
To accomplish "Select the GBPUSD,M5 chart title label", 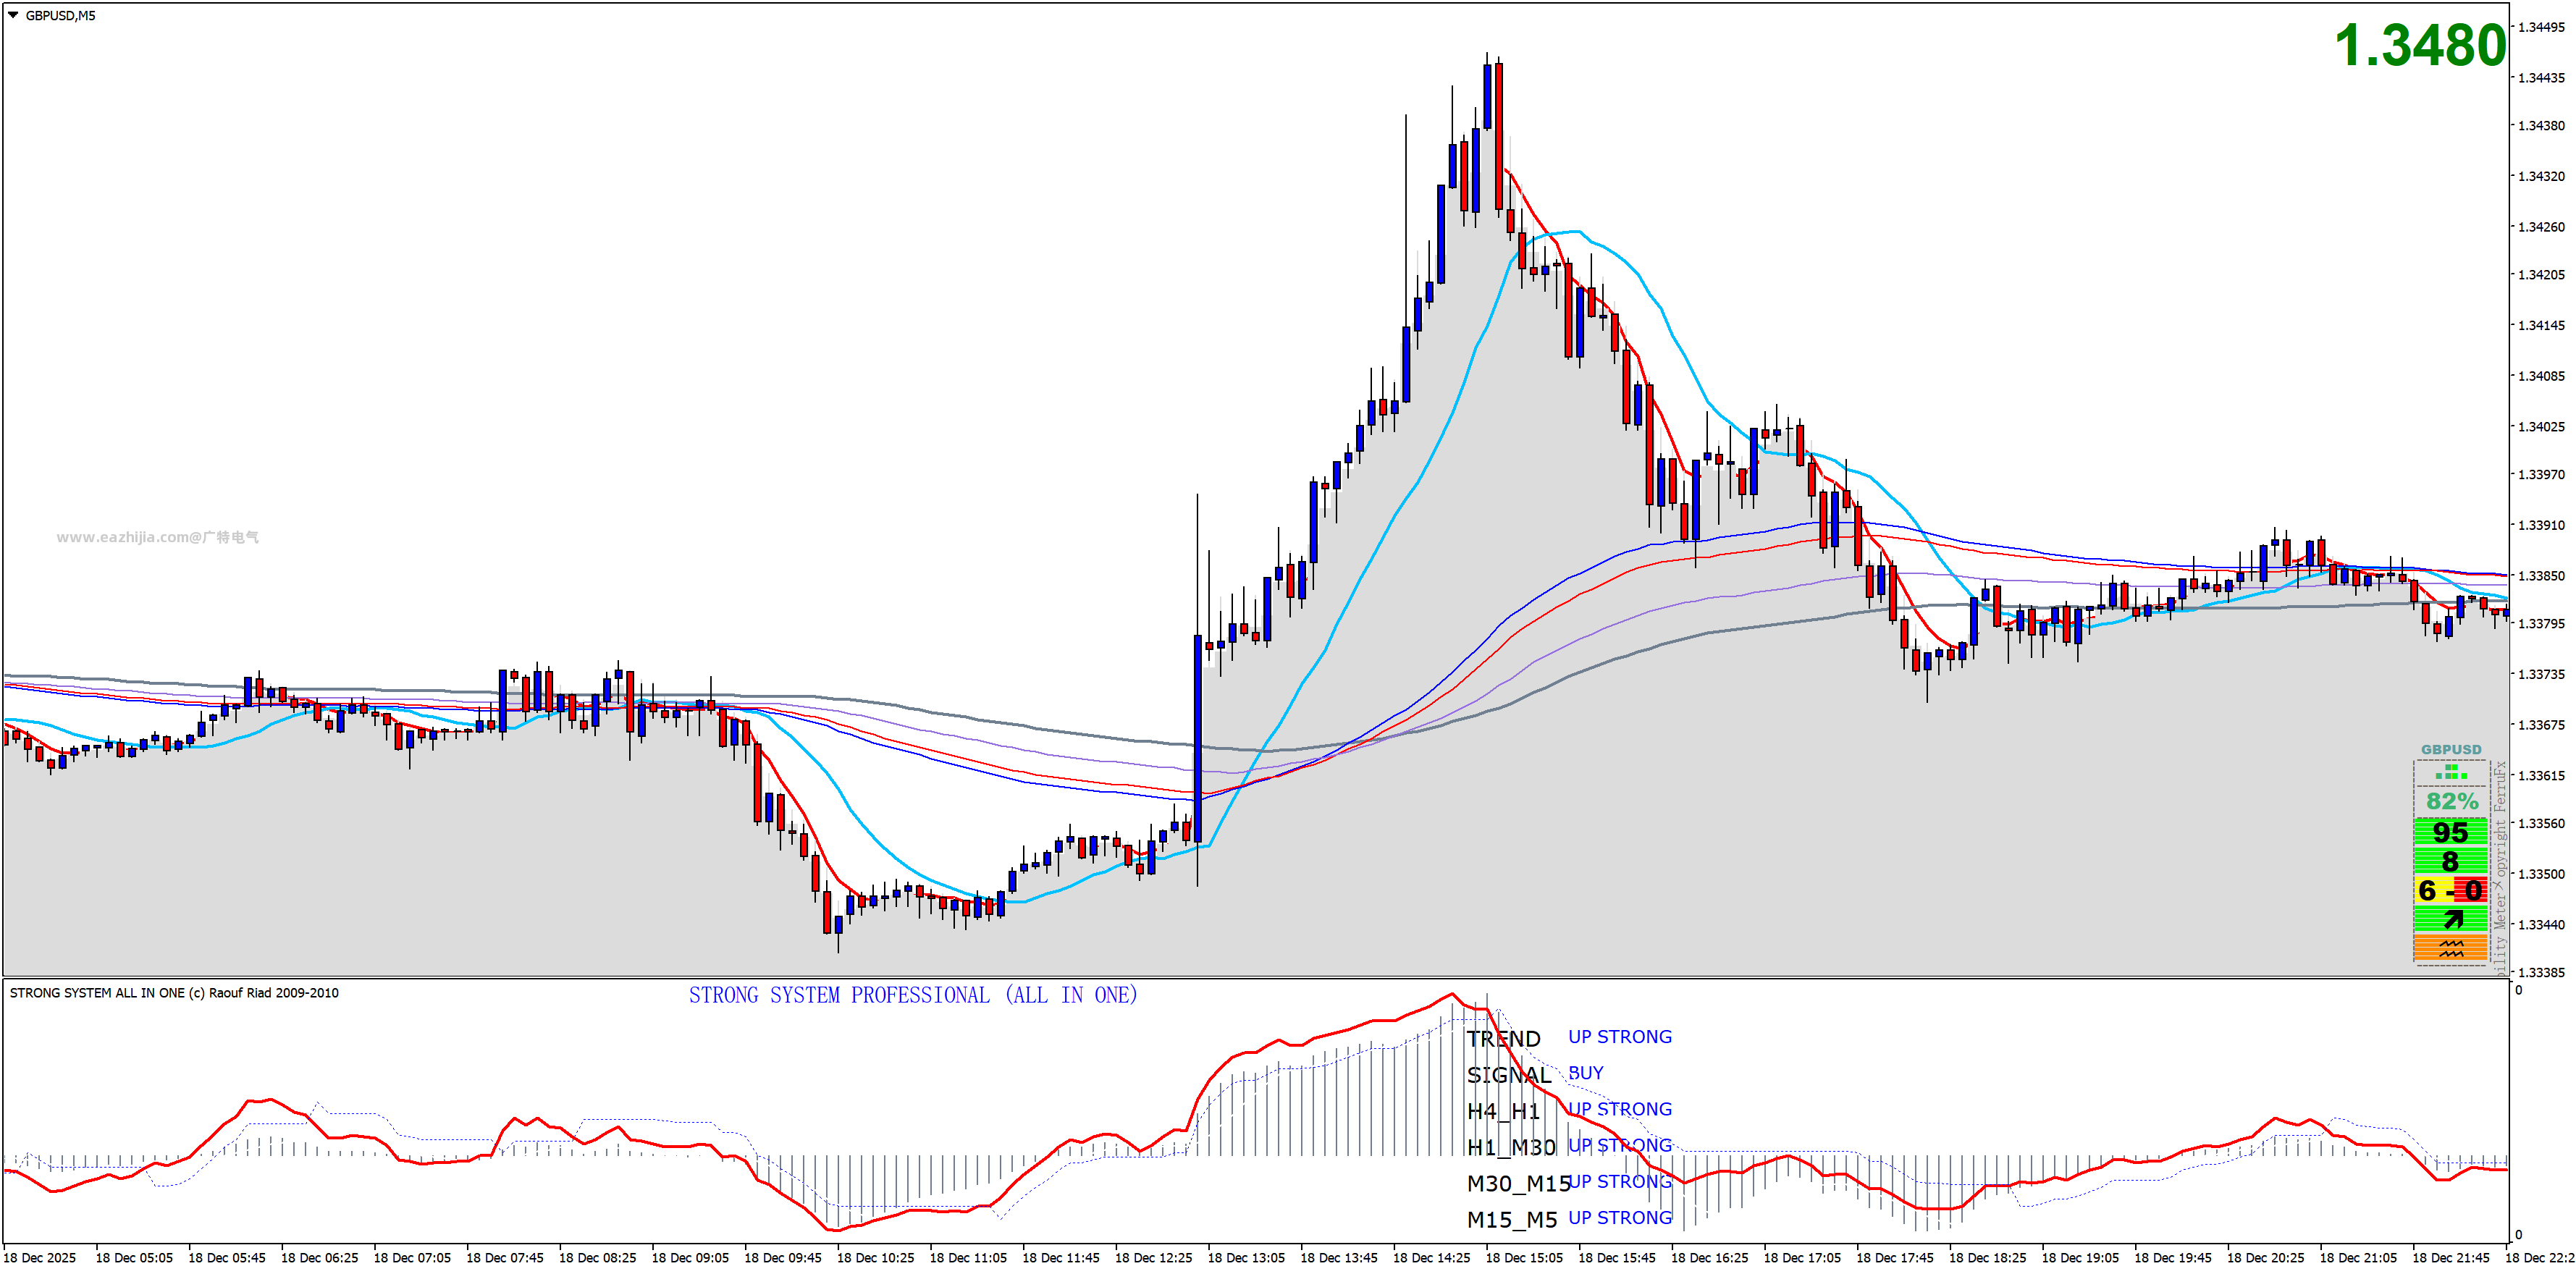I will pos(60,16).
